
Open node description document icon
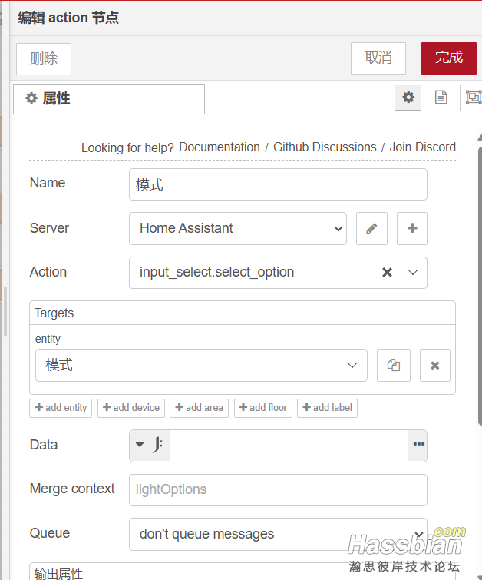[x=441, y=98]
